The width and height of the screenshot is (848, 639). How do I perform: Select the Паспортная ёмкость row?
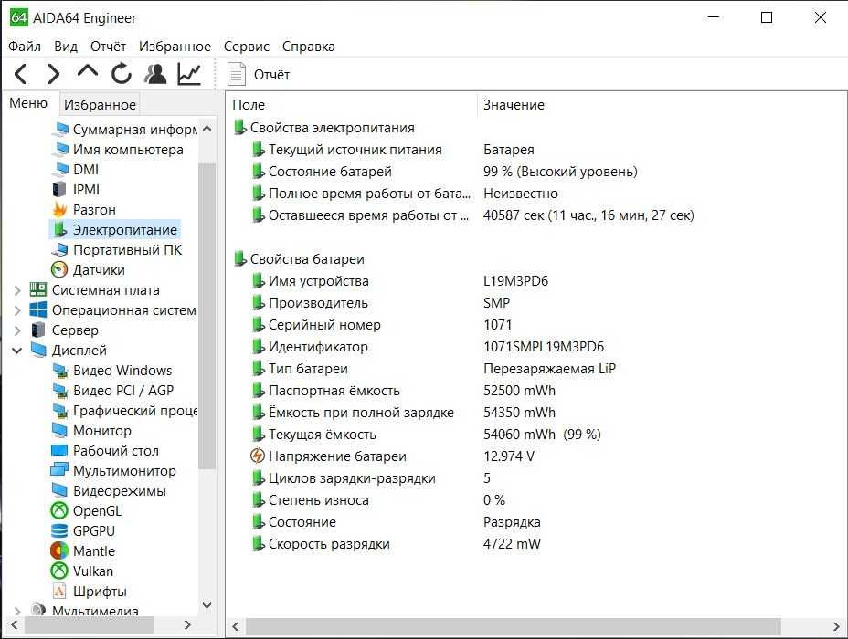(x=404, y=391)
